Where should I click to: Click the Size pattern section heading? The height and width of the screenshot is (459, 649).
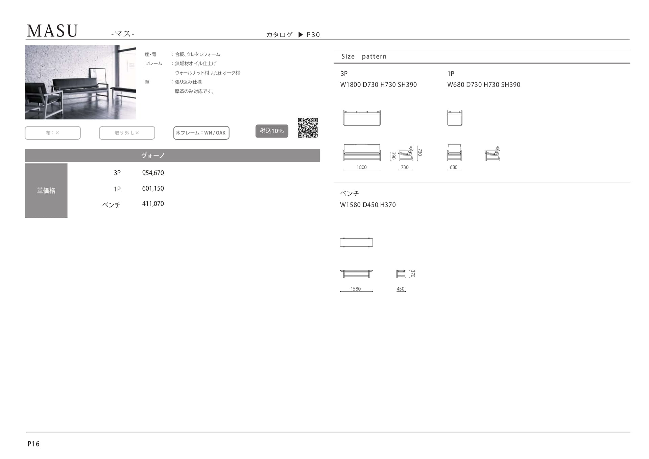364,56
